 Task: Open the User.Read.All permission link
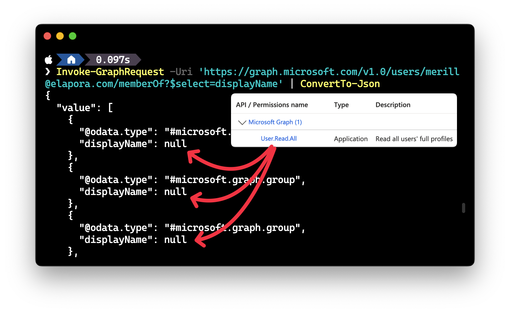pyautogui.click(x=279, y=139)
